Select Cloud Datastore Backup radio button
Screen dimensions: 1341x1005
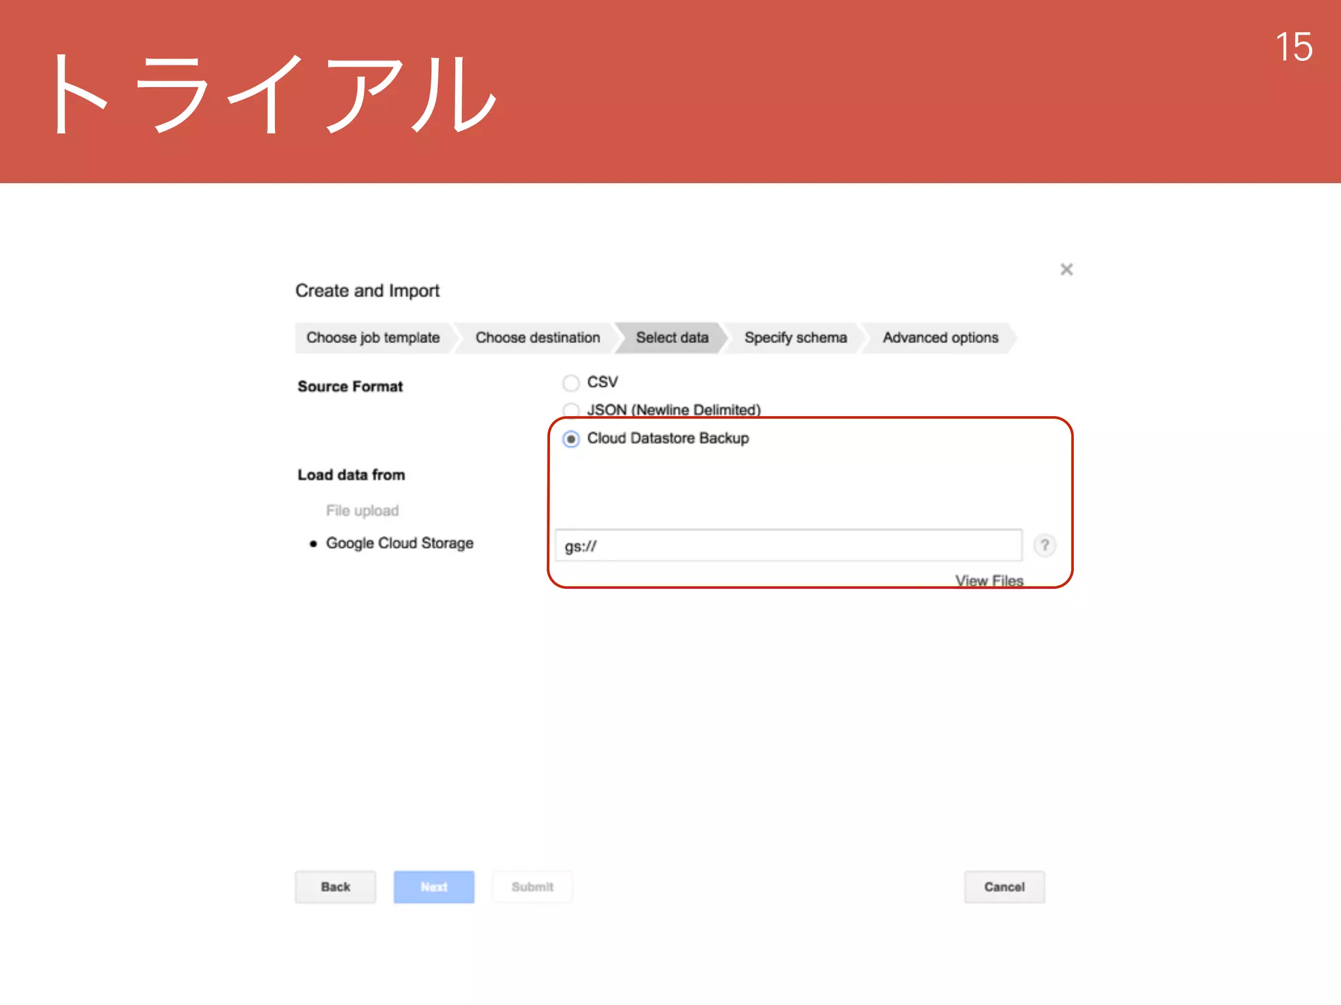[571, 439]
